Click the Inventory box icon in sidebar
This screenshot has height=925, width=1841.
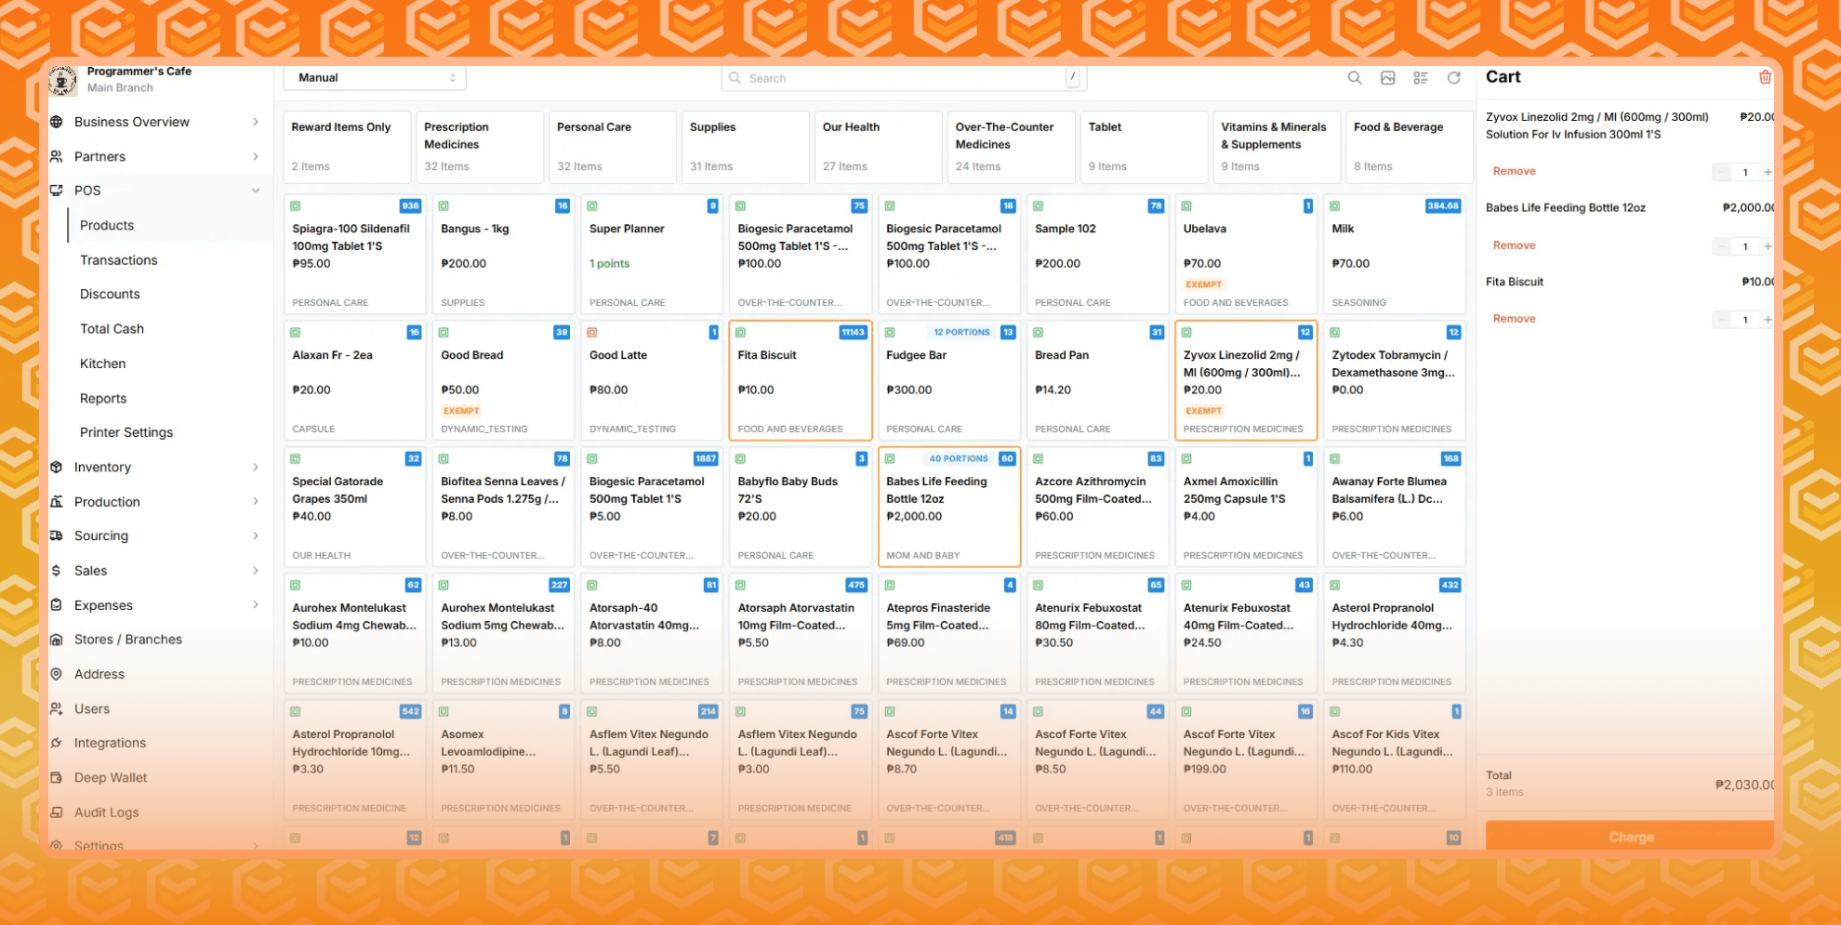[x=57, y=467]
